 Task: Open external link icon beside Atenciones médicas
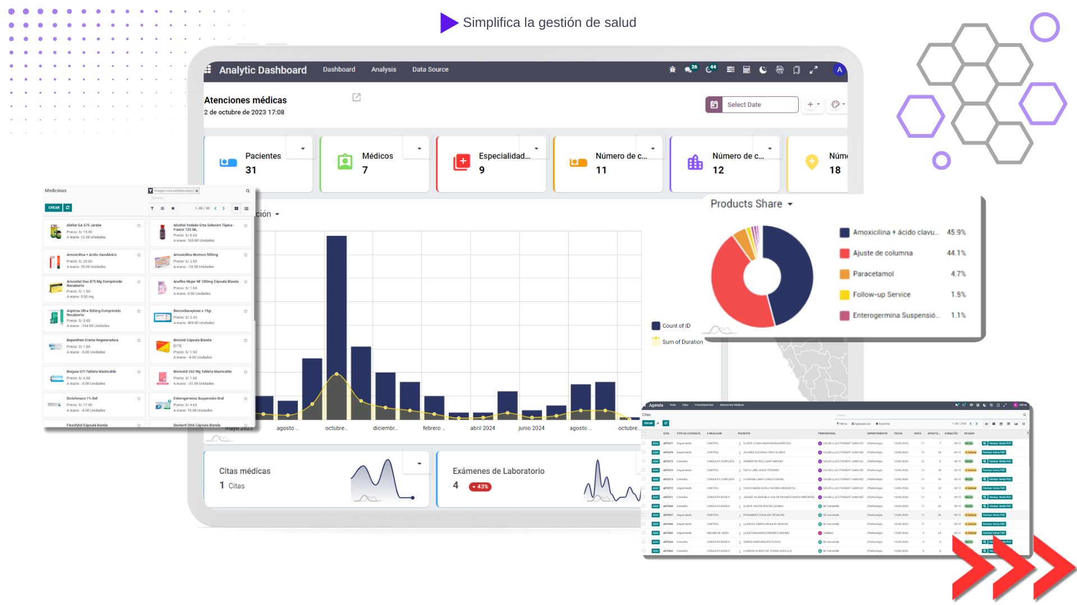click(356, 97)
